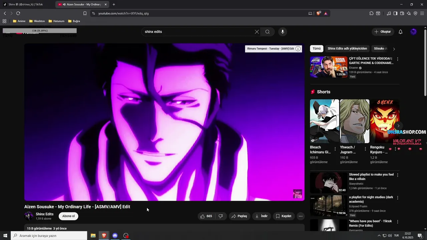Open the info card icon on the video

point(298,49)
